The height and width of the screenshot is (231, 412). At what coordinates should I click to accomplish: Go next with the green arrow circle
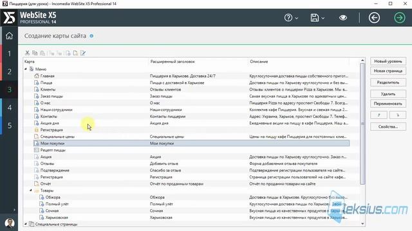click(x=399, y=18)
